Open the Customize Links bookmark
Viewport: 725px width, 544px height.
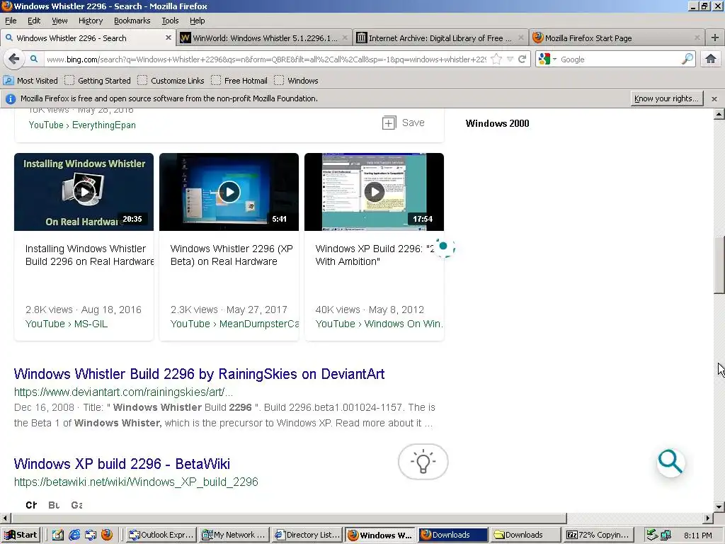(x=171, y=81)
